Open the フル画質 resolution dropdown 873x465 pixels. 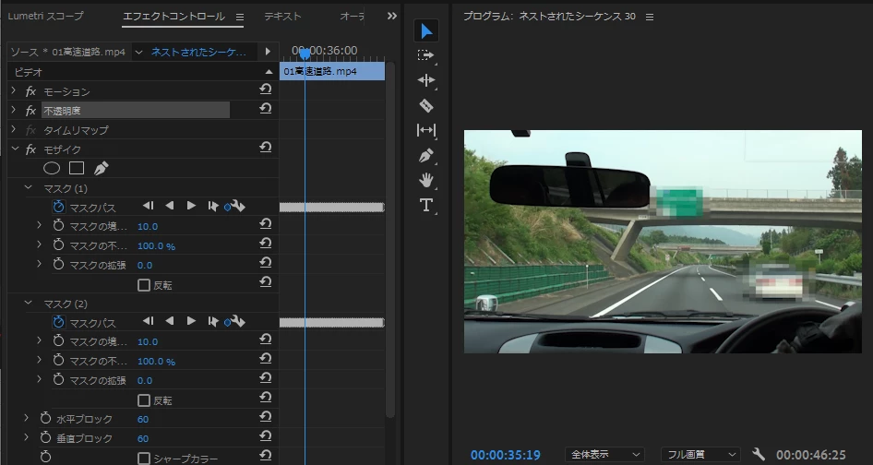point(700,455)
